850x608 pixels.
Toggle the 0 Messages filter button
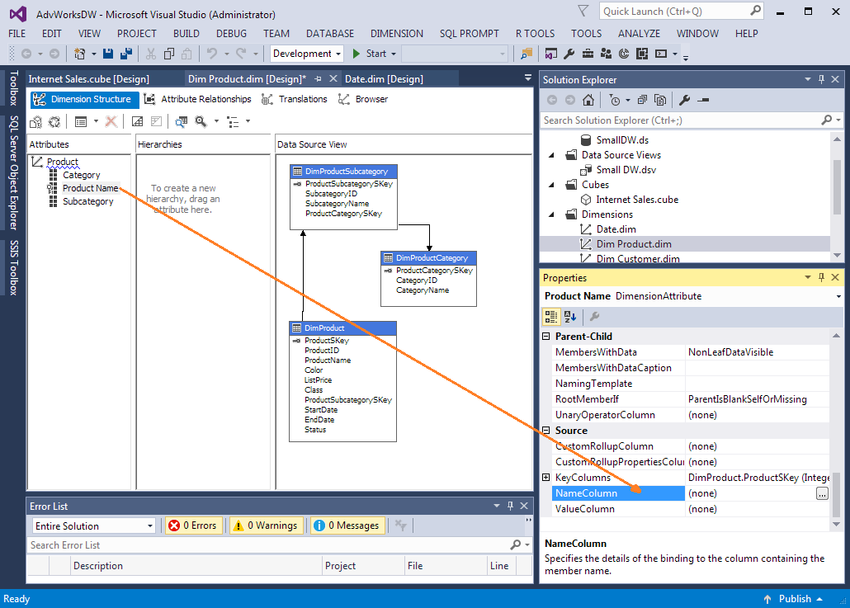pos(347,526)
